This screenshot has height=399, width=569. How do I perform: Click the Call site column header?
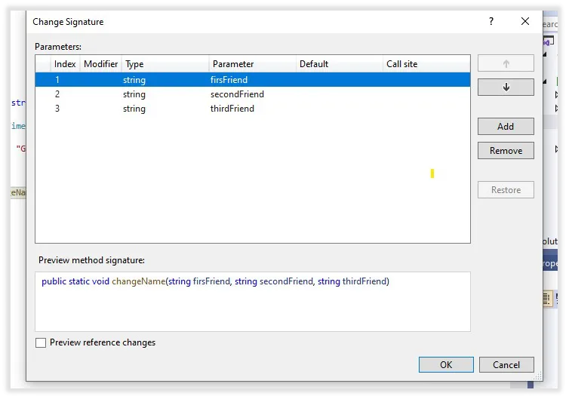coord(426,64)
